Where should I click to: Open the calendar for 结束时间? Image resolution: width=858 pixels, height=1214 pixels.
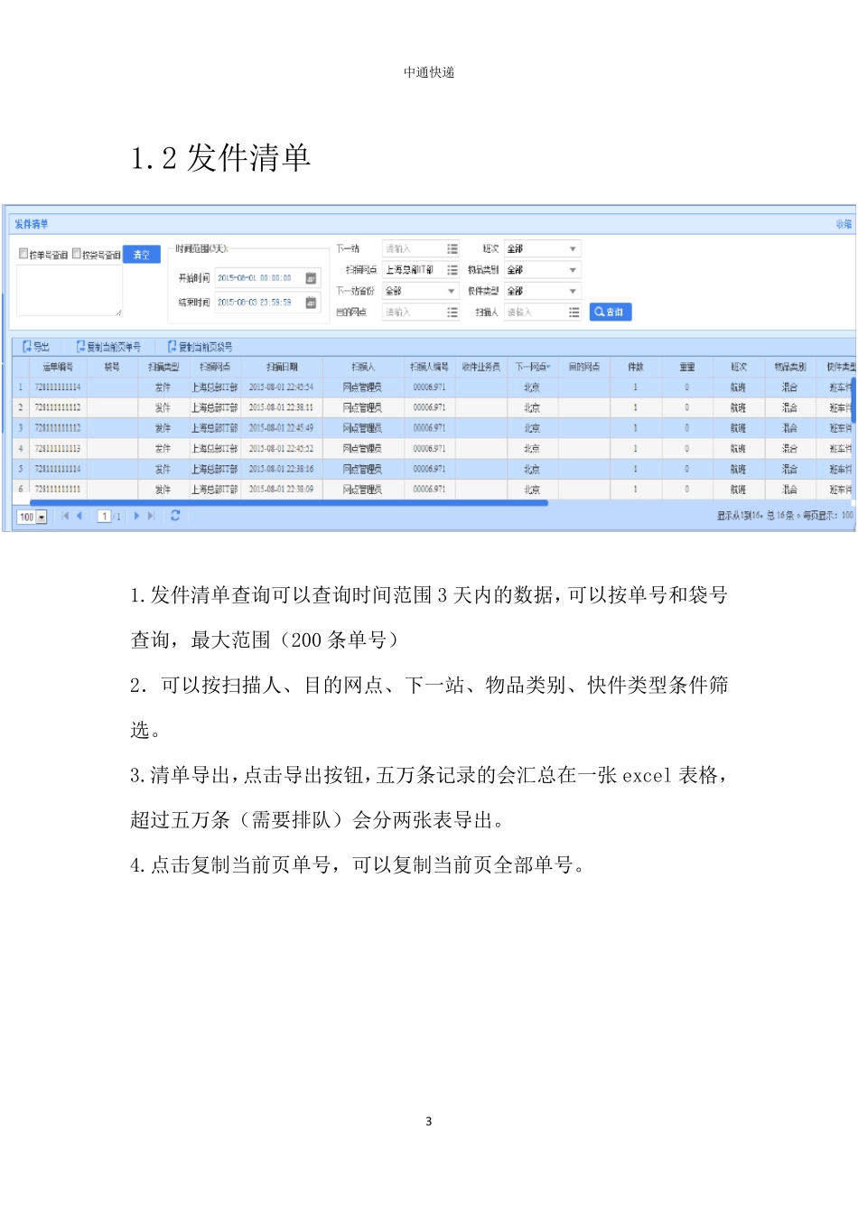(x=311, y=303)
